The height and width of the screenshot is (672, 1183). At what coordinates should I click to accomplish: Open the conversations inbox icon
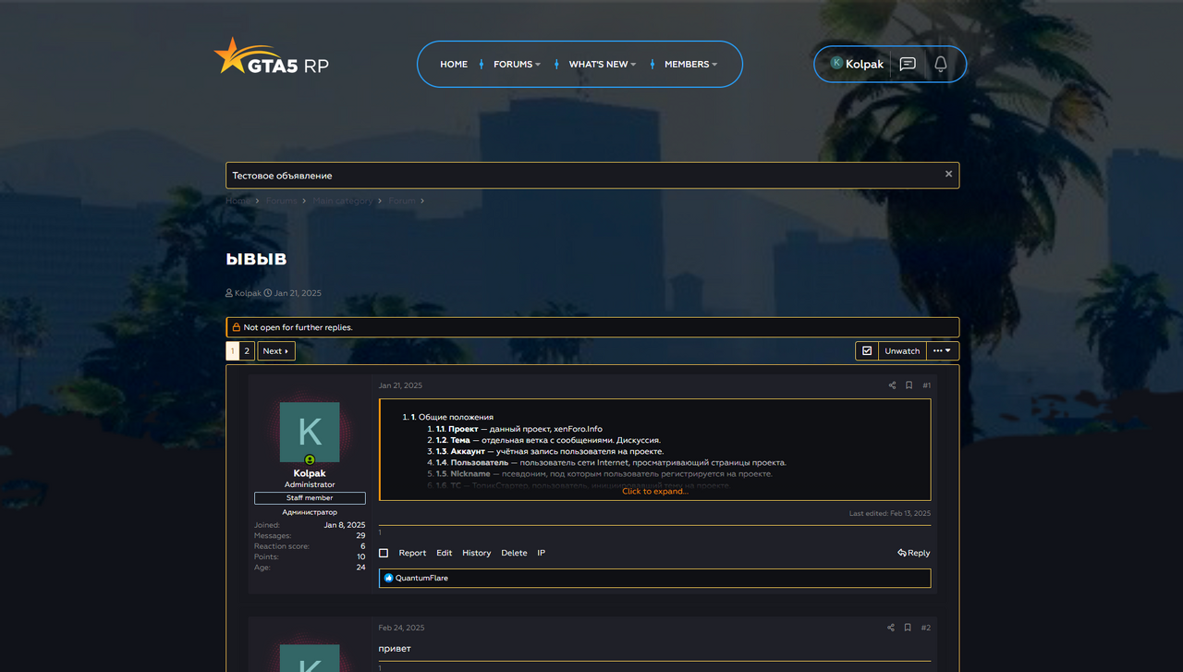pyautogui.click(x=908, y=64)
